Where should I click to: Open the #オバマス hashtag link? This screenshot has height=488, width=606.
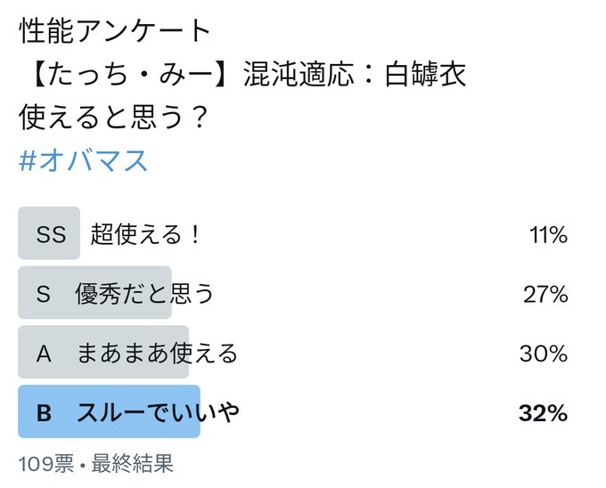coord(83,160)
